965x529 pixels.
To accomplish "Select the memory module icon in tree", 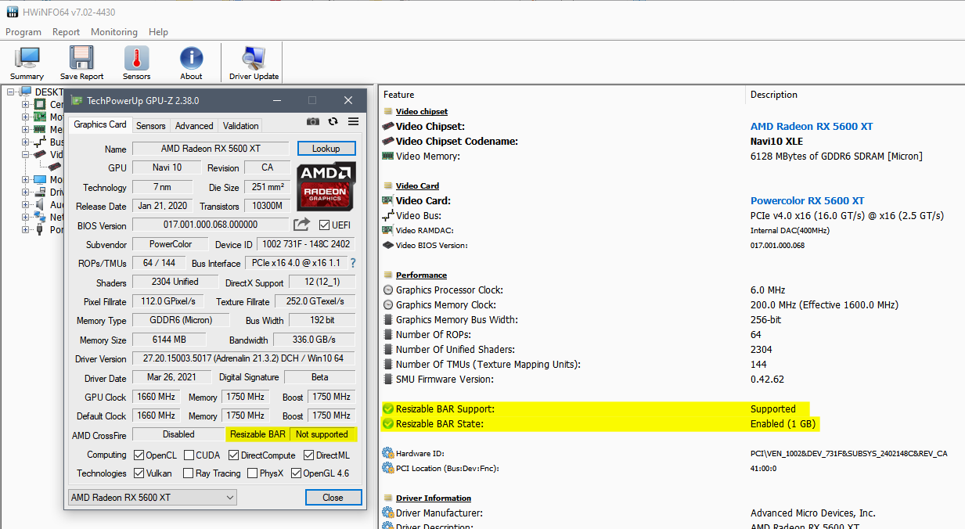I will 40,129.
